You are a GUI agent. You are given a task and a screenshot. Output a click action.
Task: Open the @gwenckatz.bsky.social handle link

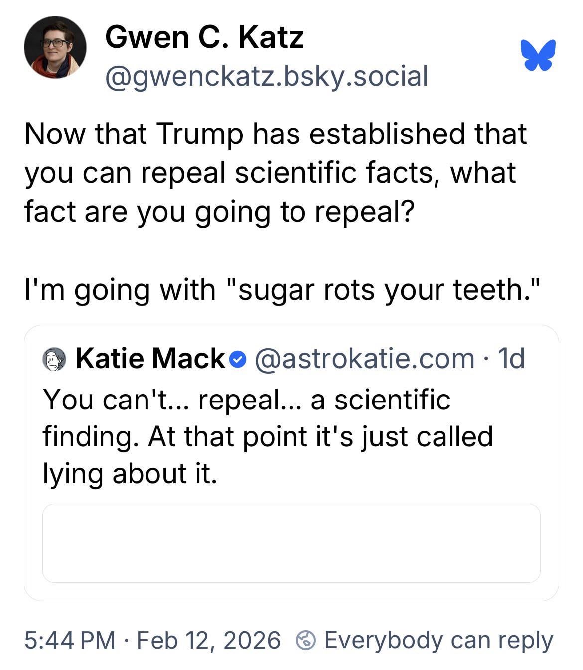266,76
